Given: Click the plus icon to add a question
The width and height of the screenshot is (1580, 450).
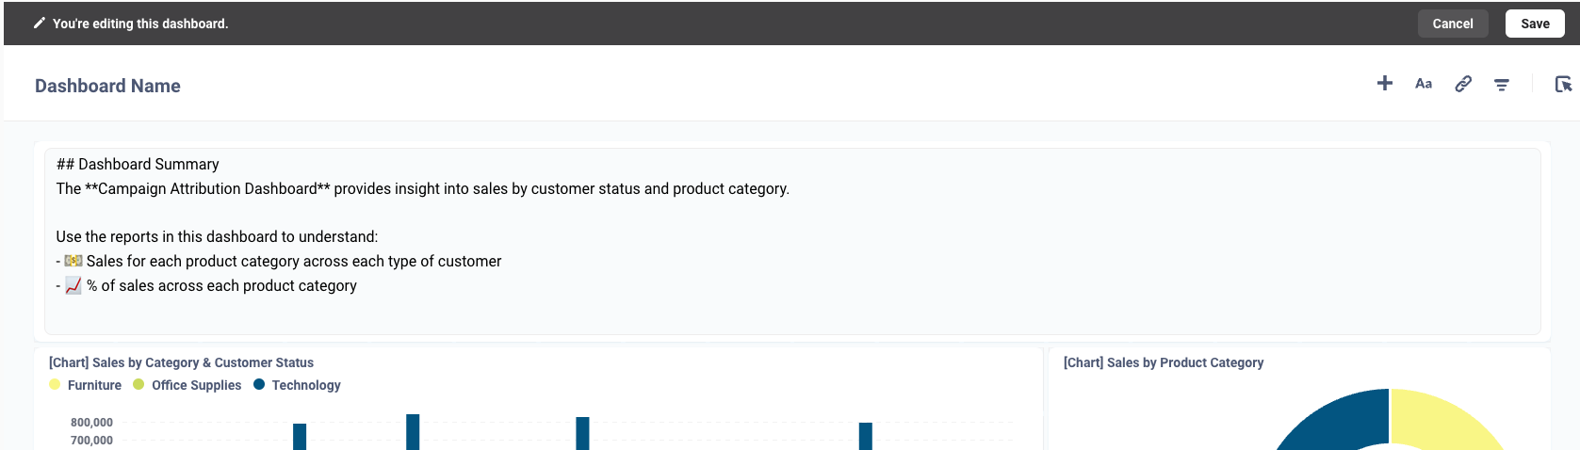Looking at the screenshot, I should 1384,84.
